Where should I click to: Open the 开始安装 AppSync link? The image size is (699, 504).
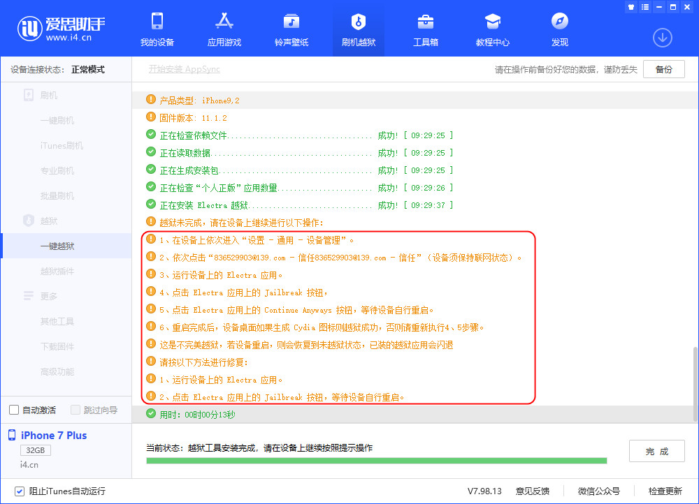(x=184, y=69)
